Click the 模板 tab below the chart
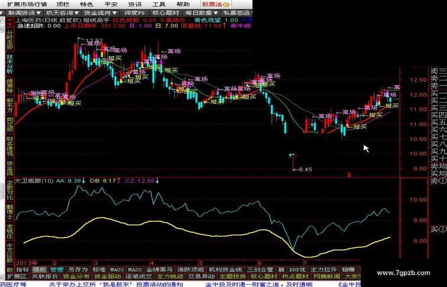Viewport: 447px width, 287px height. coord(39,269)
